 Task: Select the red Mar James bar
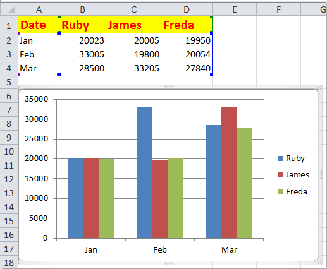pyautogui.click(x=229, y=172)
